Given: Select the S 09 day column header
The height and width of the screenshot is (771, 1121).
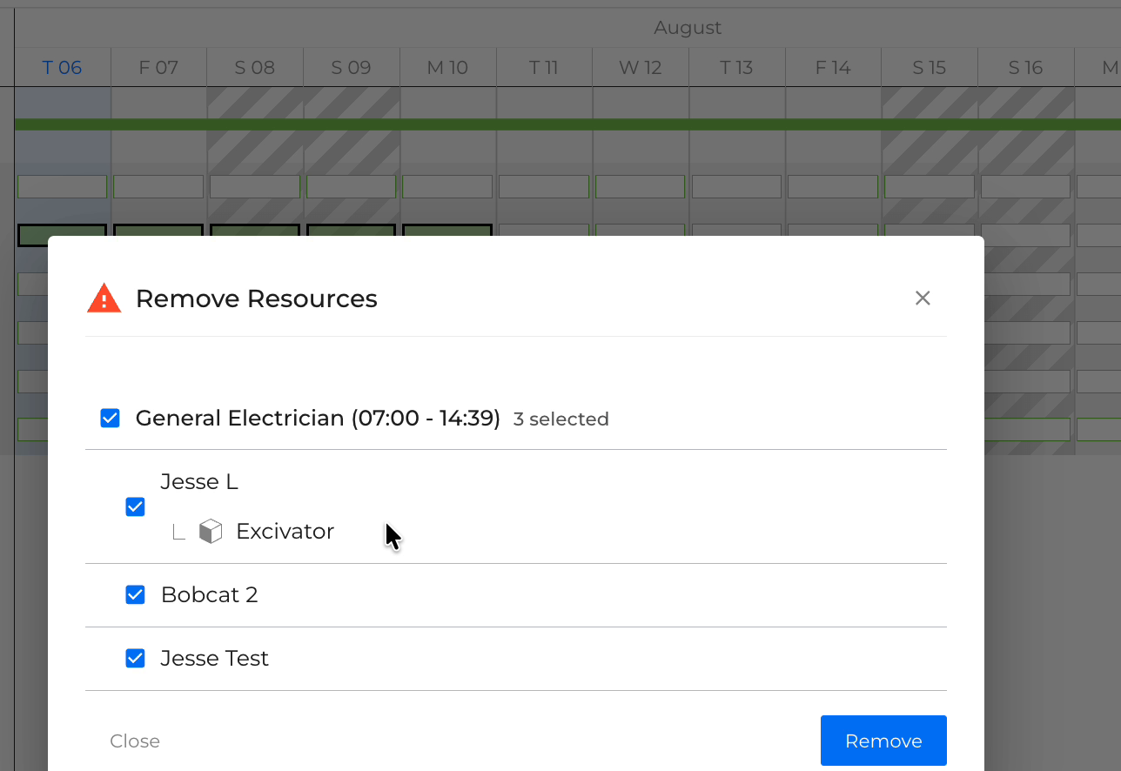Looking at the screenshot, I should 352,68.
